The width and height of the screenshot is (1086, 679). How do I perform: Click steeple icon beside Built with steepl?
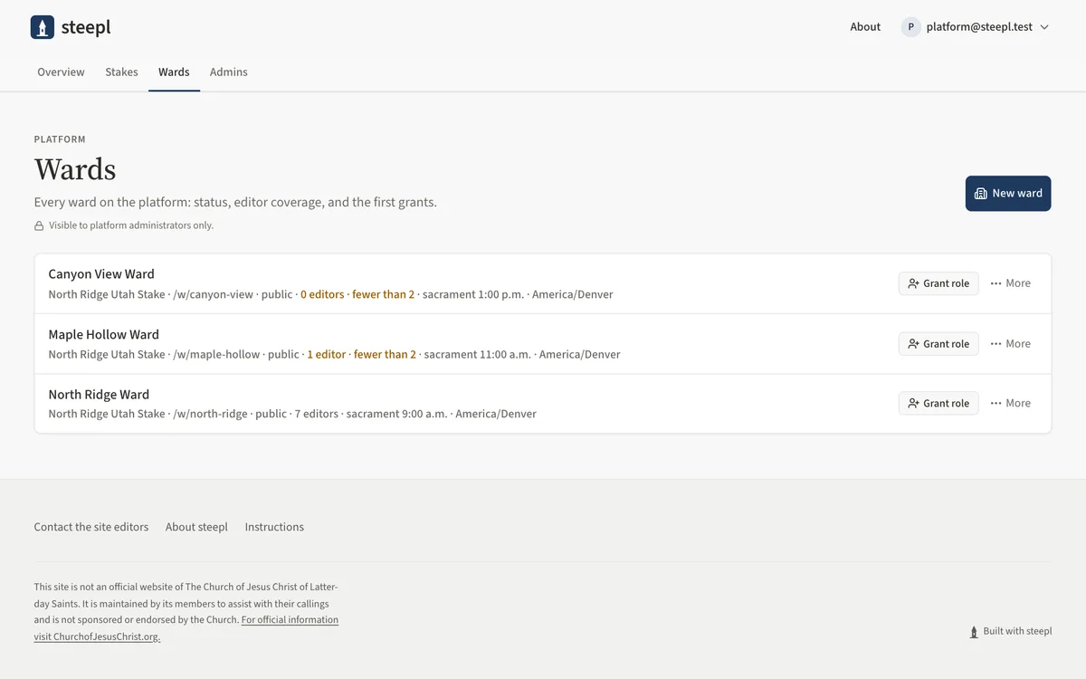[x=974, y=632]
